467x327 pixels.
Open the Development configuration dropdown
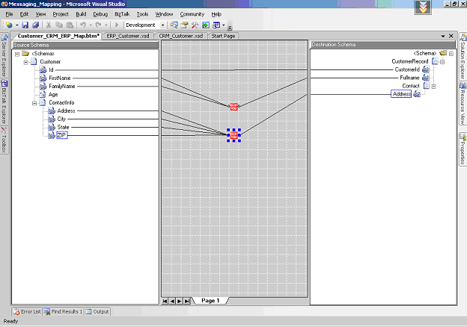tap(162, 25)
